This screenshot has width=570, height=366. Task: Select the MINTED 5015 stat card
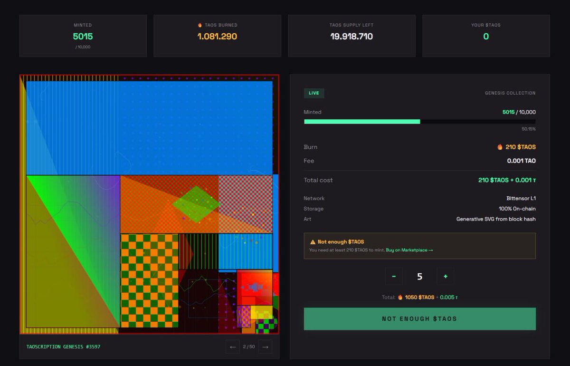(x=83, y=36)
